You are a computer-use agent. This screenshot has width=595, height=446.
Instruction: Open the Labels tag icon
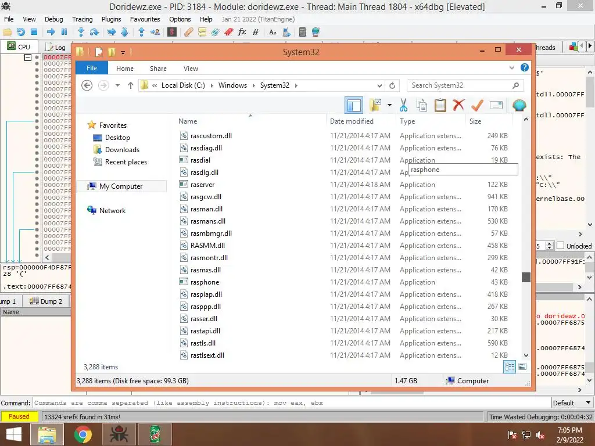(x=215, y=32)
